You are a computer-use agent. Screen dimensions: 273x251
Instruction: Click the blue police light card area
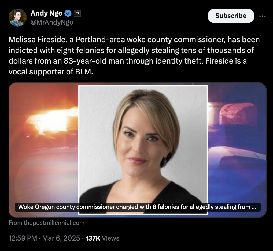coord(237,139)
